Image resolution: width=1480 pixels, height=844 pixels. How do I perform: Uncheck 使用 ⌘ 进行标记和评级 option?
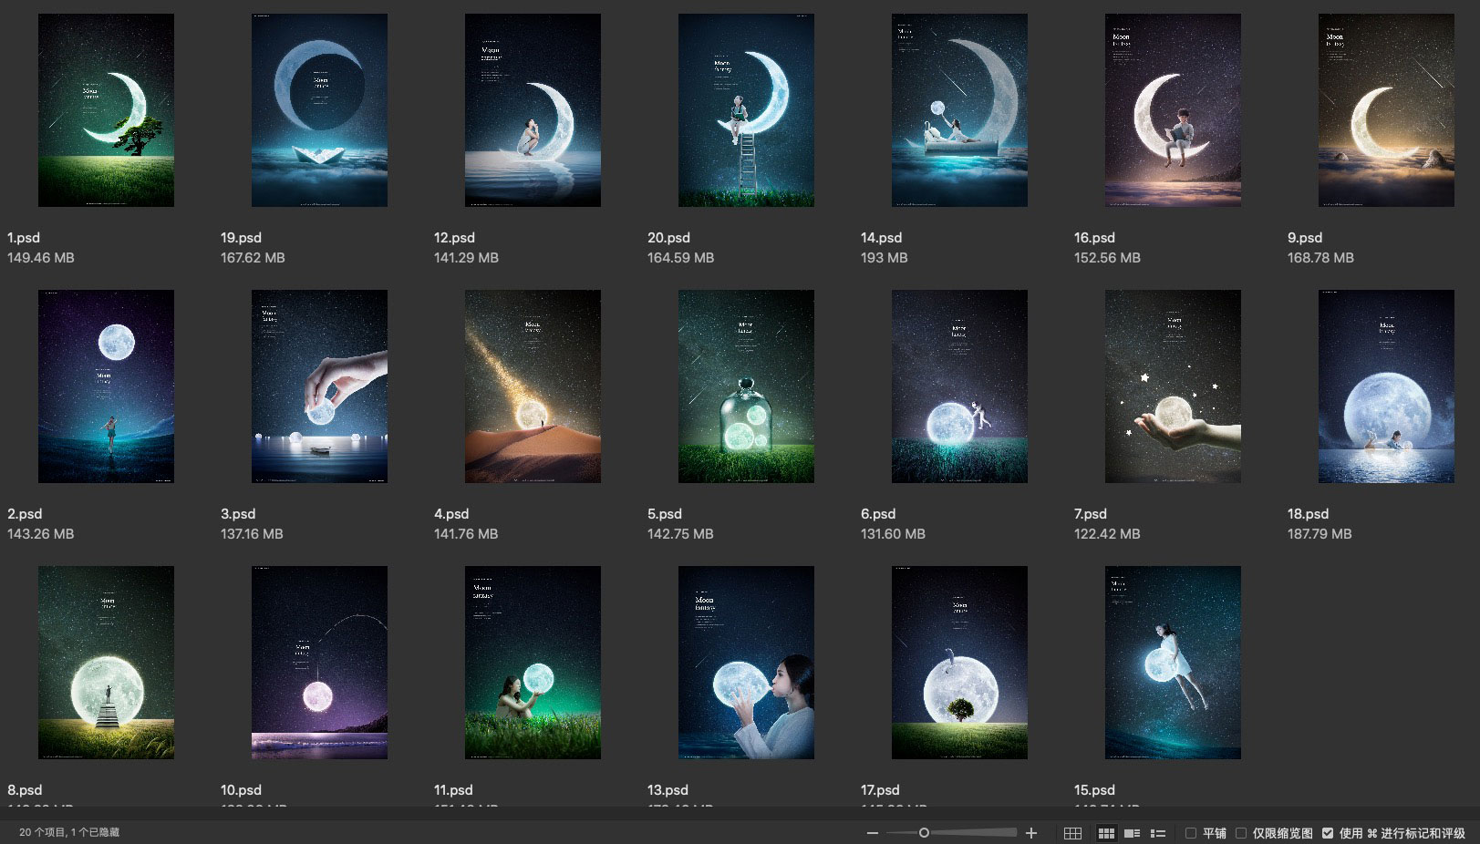[x=1328, y=833]
